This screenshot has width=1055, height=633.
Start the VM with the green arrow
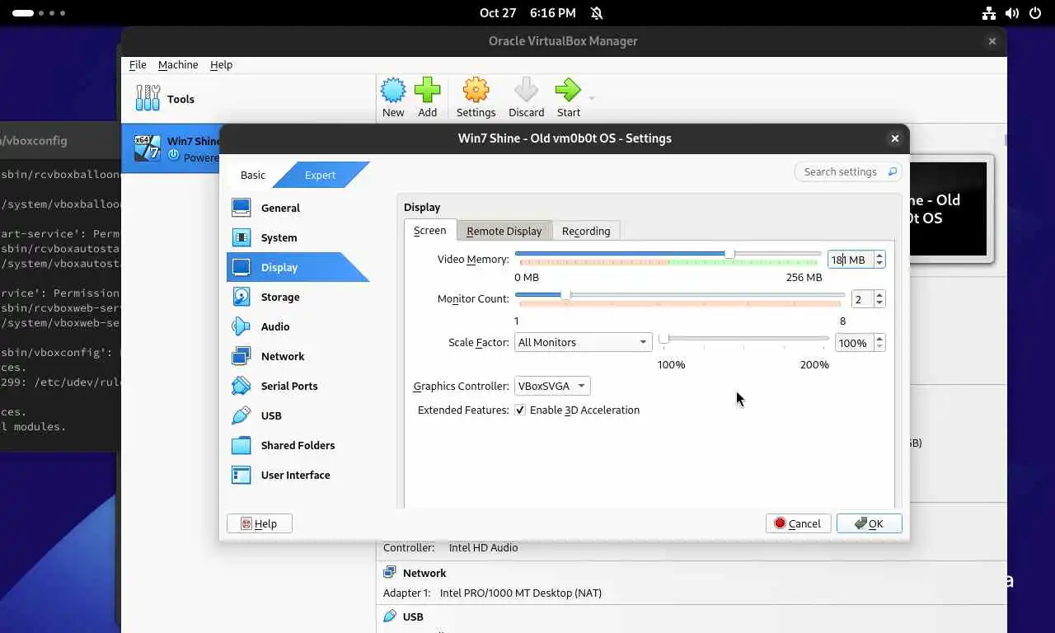click(568, 90)
